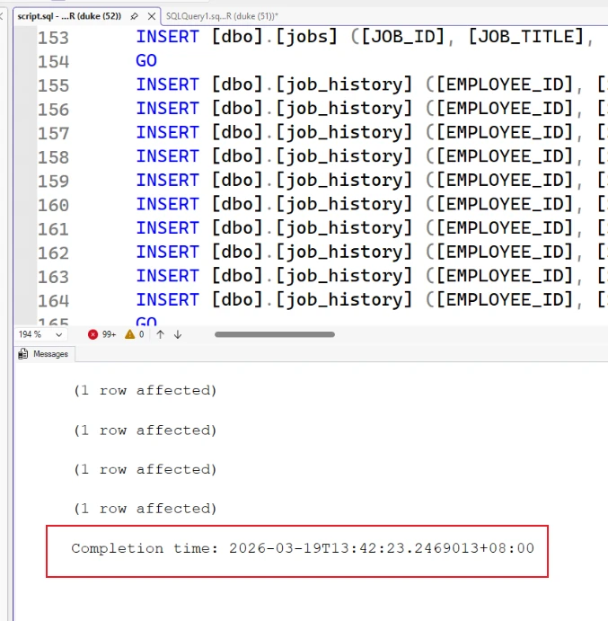Click the first '(1 row affected)' message

145,391
